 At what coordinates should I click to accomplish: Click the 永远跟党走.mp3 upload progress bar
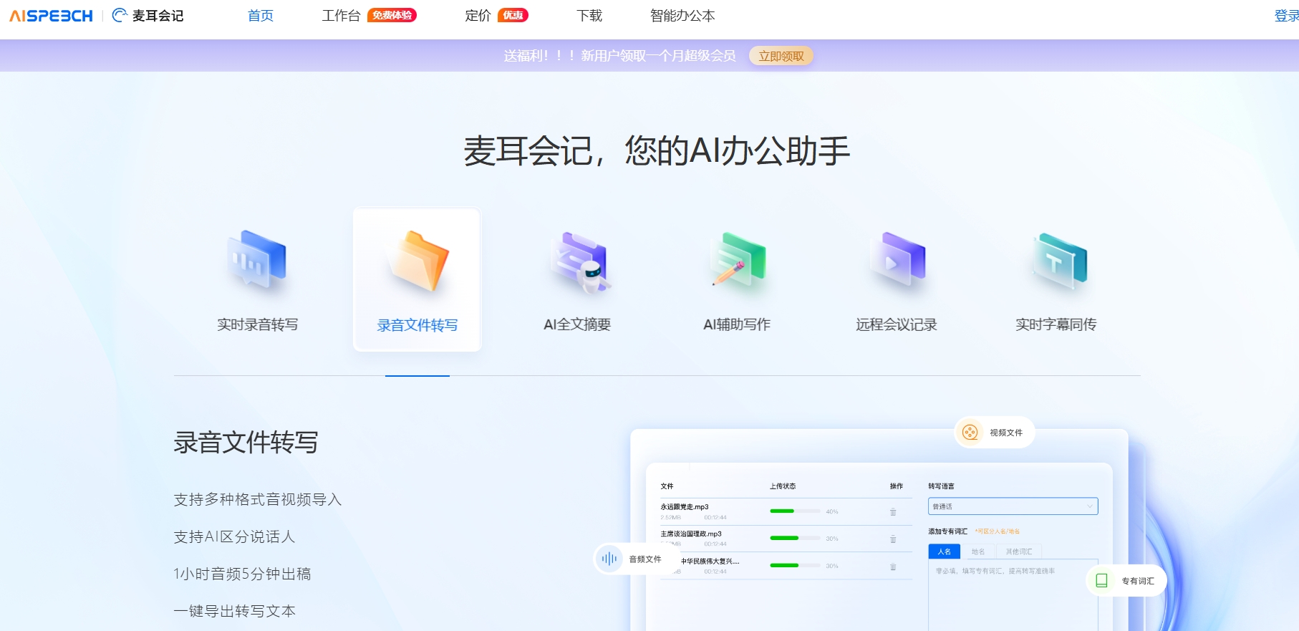pyautogui.click(x=795, y=511)
